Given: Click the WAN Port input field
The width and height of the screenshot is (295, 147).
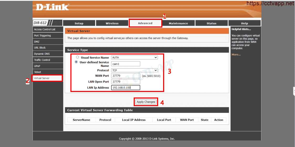Looking at the screenshot, I should (x=126, y=76).
